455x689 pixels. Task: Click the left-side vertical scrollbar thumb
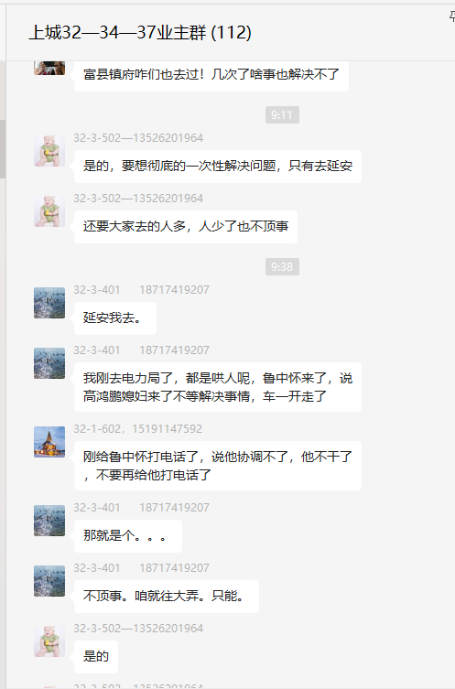[3, 149]
